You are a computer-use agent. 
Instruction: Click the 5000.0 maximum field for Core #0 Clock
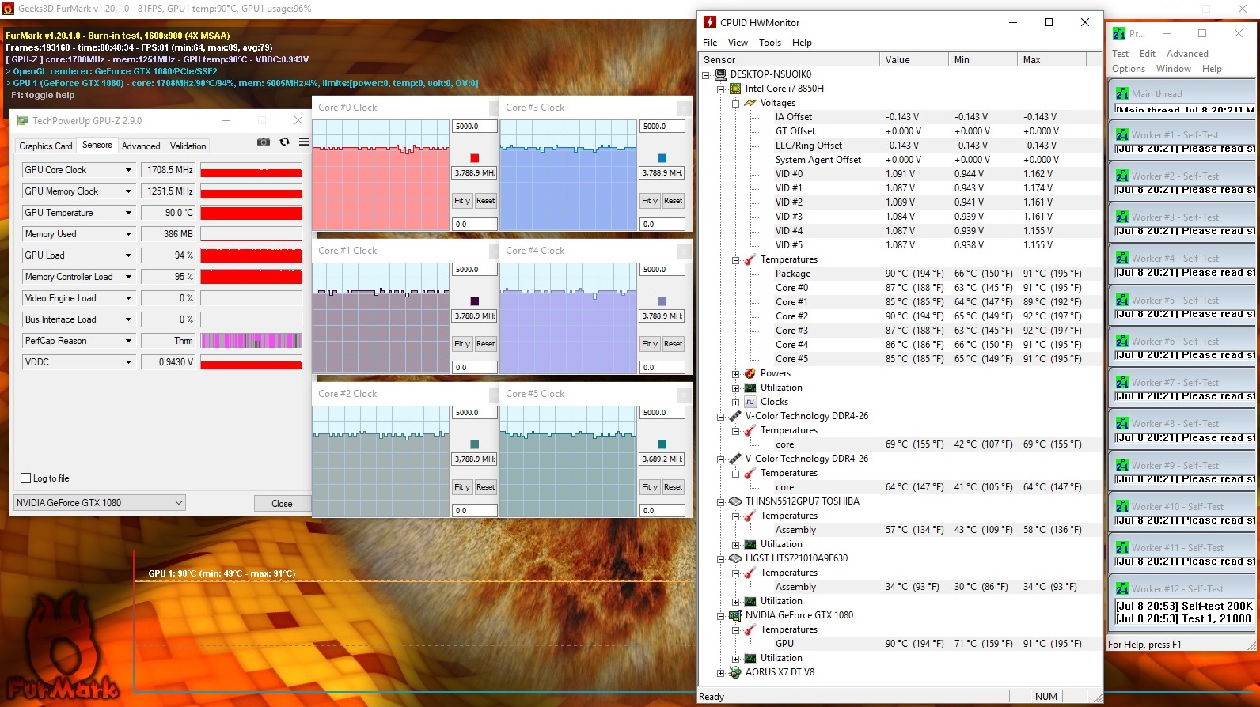(x=475, y=127)
